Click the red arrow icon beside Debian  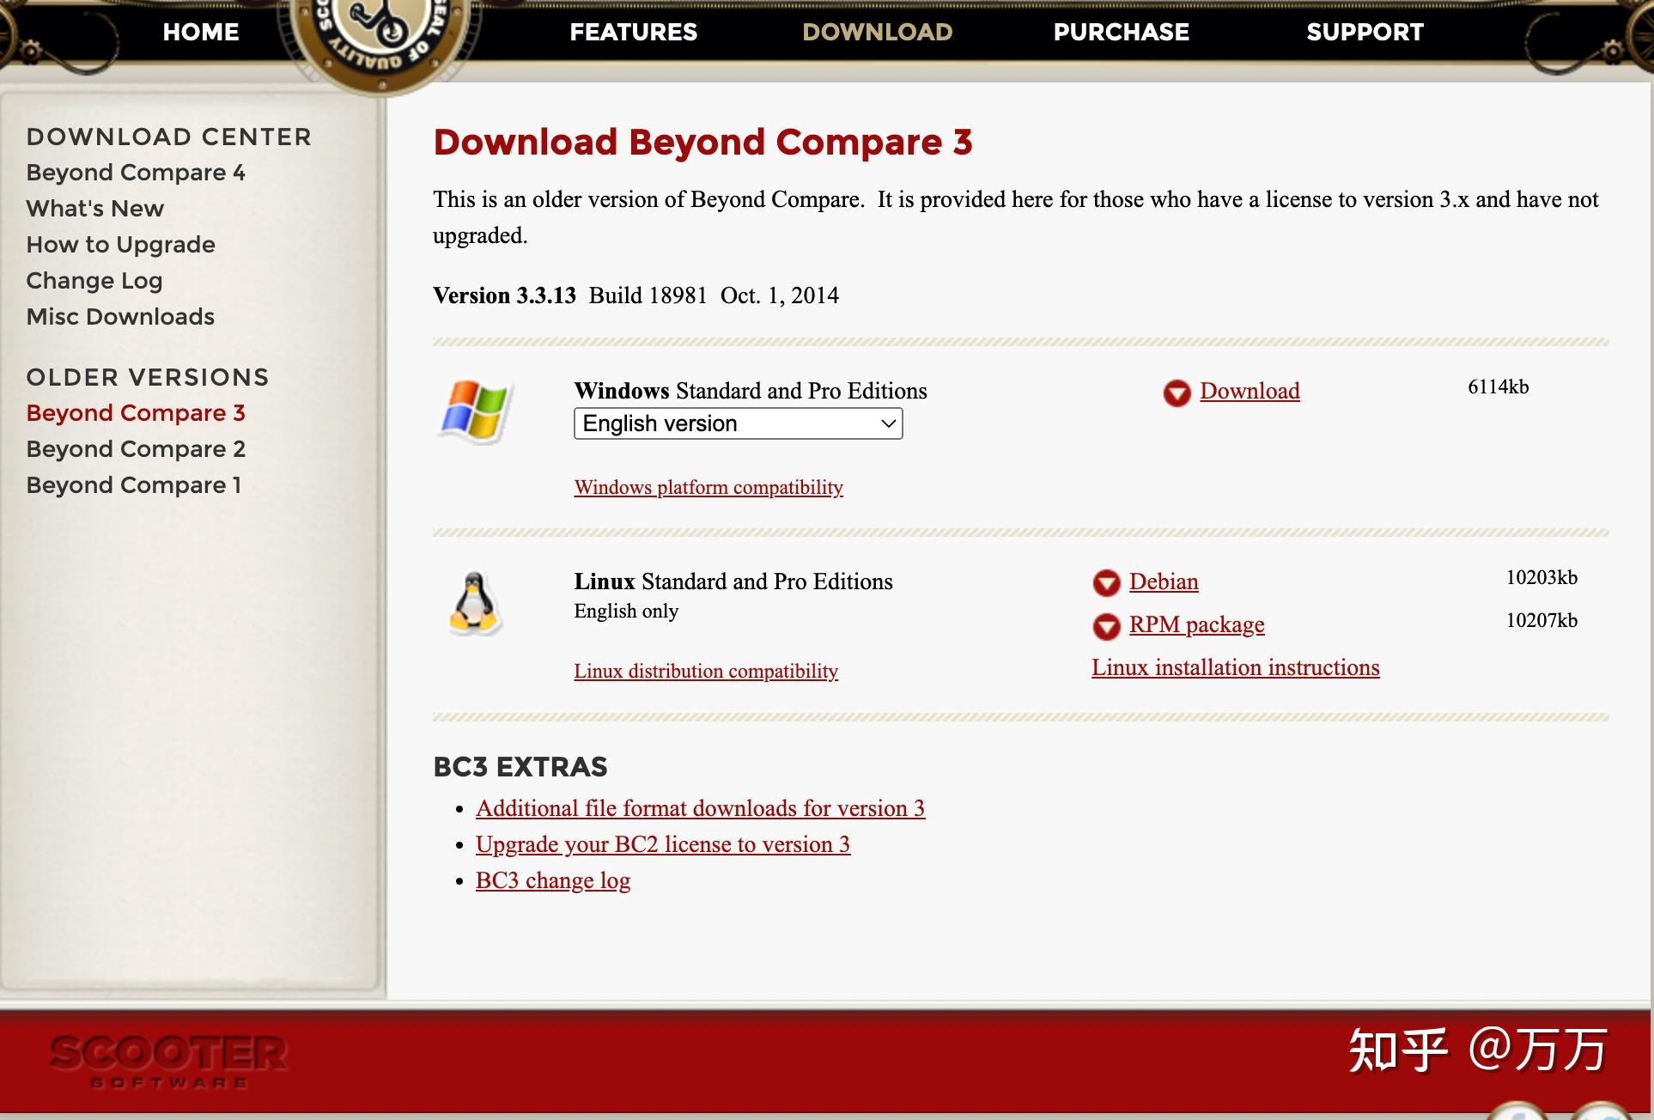tap(1106, 583)
